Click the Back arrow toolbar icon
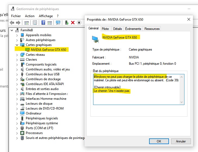 click(x=12, y=23)
